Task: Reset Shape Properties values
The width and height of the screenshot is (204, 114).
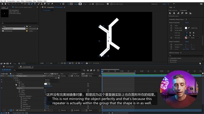Action: click(187, 22)
